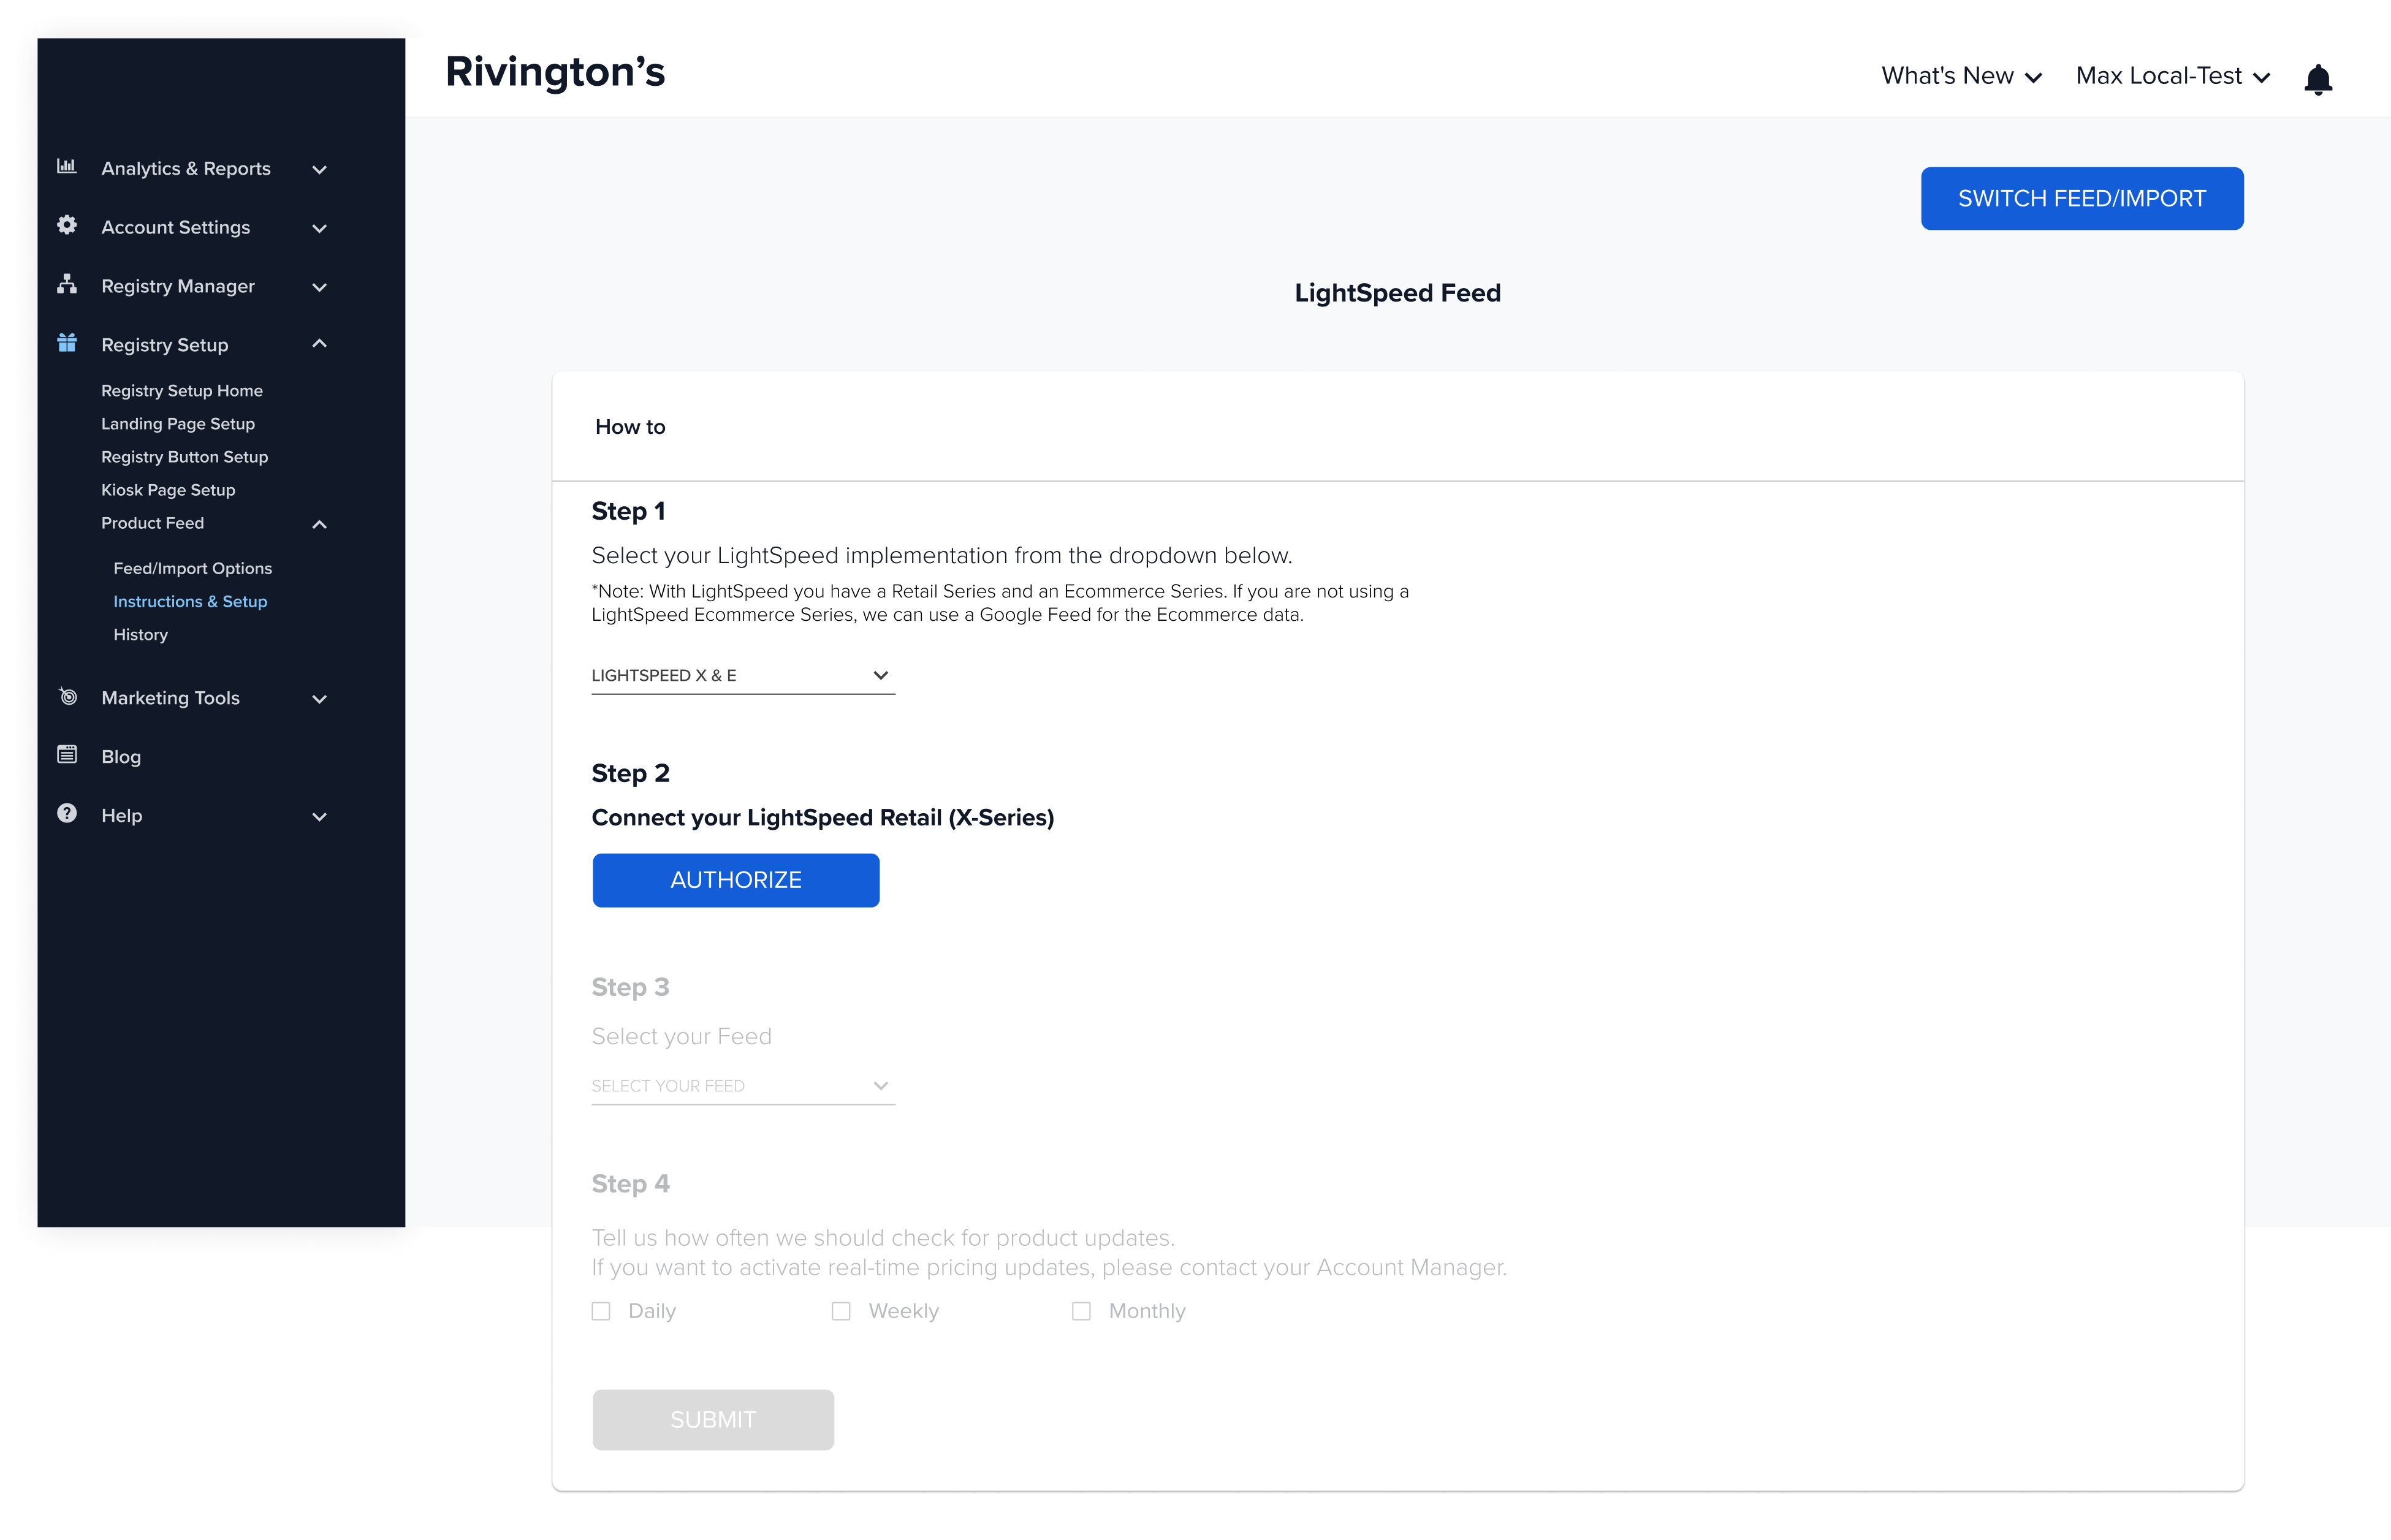Open the Select Your Feed dropdown
2391x1540 pixels.
[x=743, y=1086]
